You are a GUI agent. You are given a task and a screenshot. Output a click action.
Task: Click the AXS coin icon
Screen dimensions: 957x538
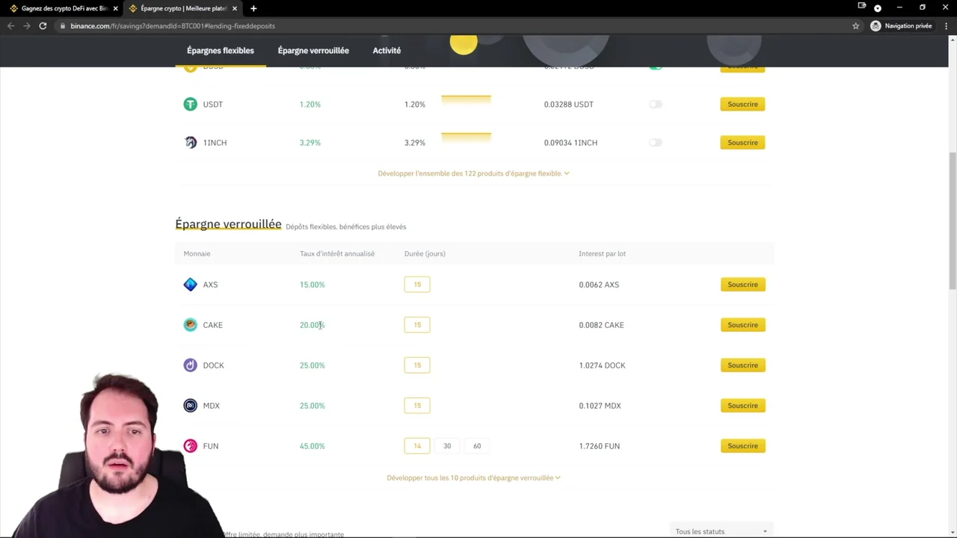click(190, 284)
